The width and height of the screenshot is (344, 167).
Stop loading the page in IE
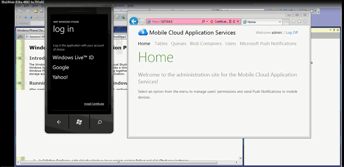pyautogui.click(x=238, y=22)
